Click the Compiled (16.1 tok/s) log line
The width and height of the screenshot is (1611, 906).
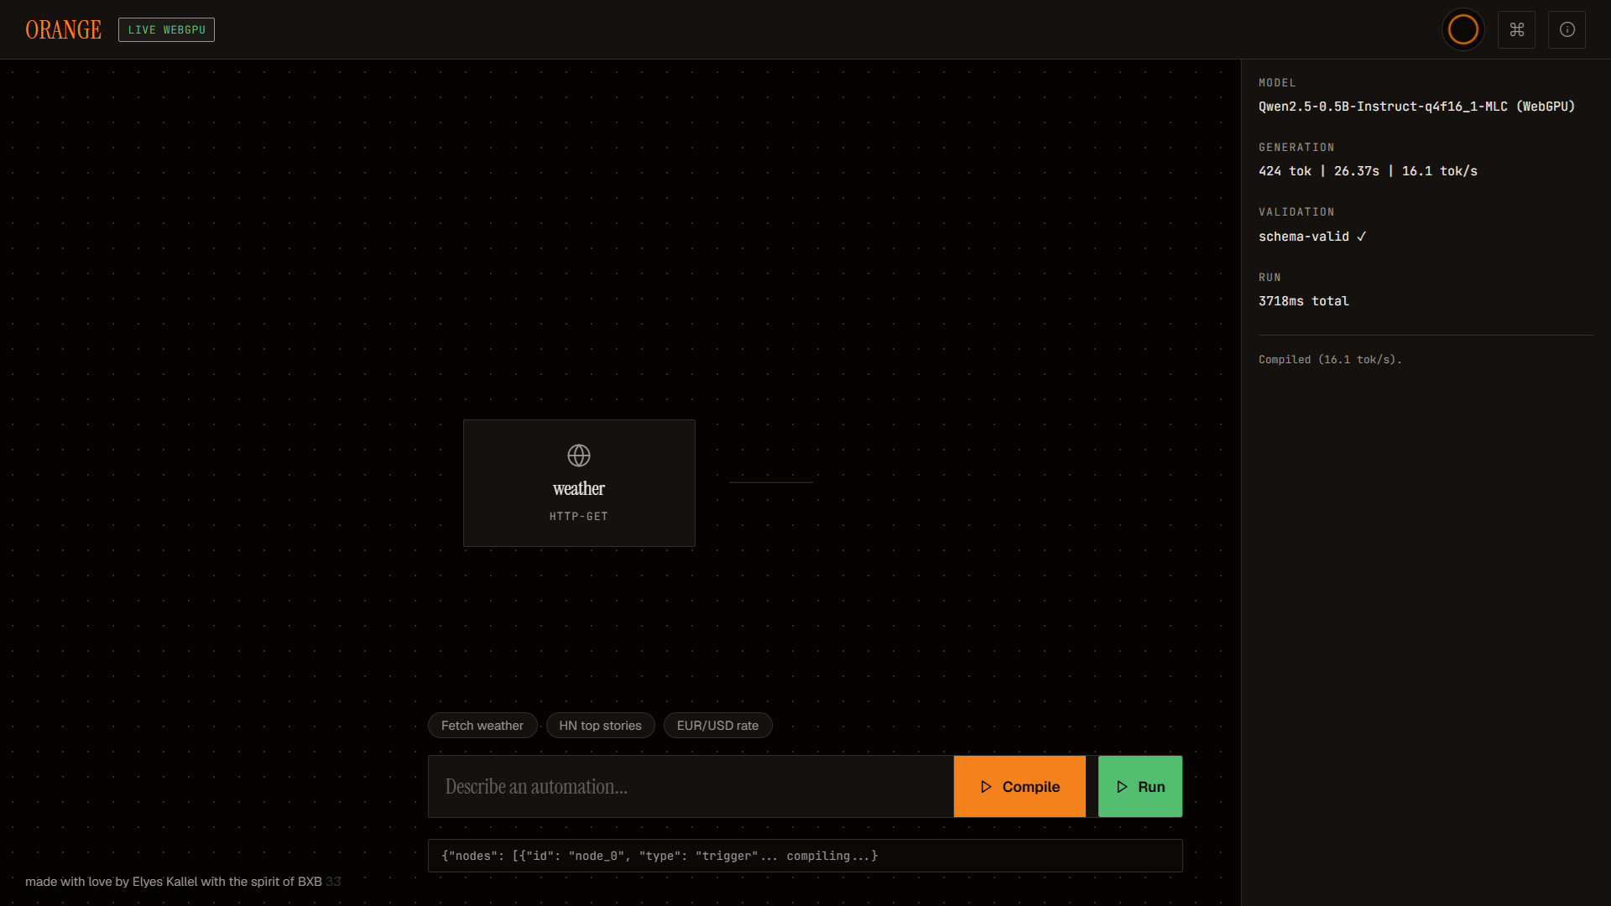pos(1330,359)
